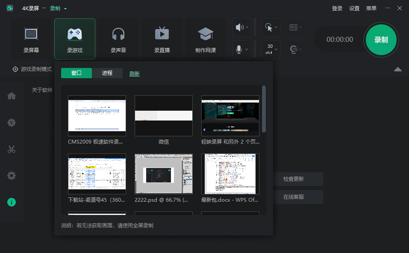Screen dimensions: 409x253
Task: Open the speaker volume dropdown arrow
Action: click(247, 27)
